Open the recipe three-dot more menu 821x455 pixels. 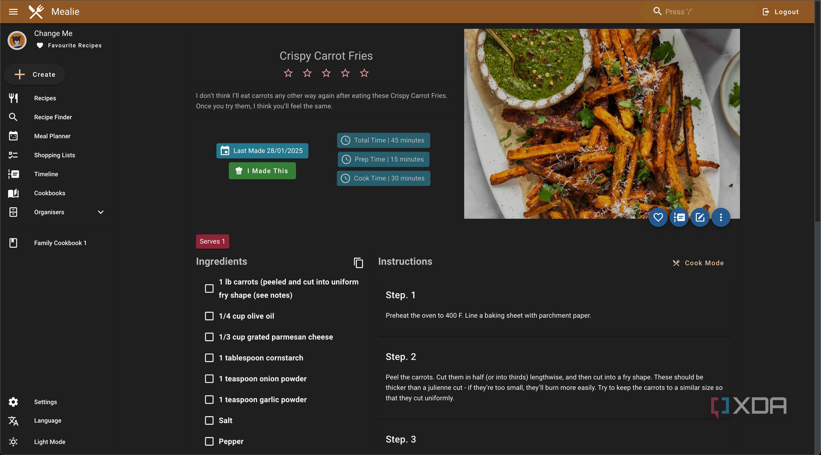[721, 217]
